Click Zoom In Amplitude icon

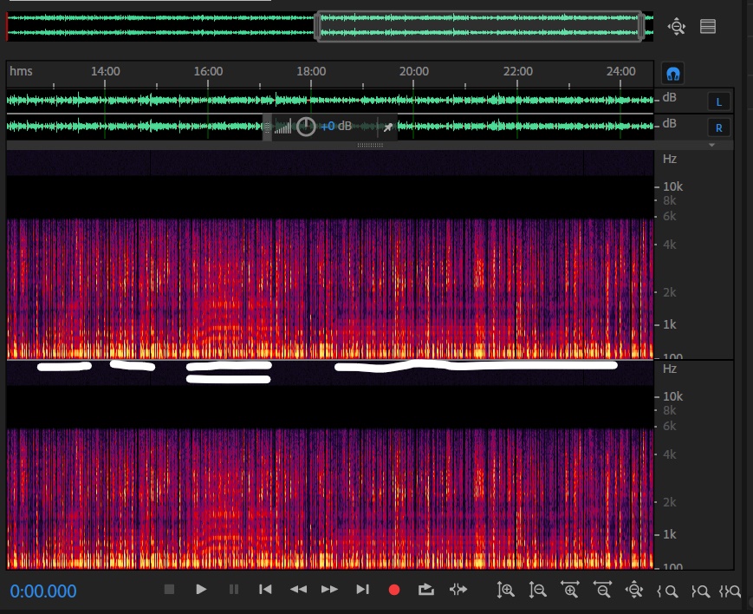point(506,590)
